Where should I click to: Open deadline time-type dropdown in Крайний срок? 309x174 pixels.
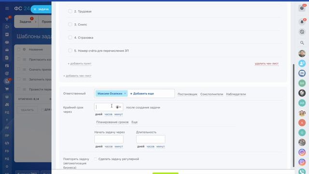coord(118,107)
